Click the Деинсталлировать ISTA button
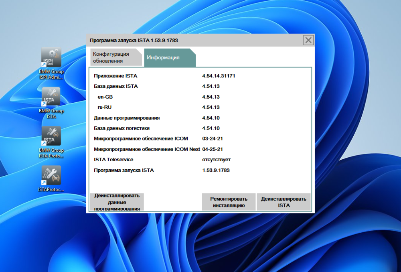 [x=284, y=202]
